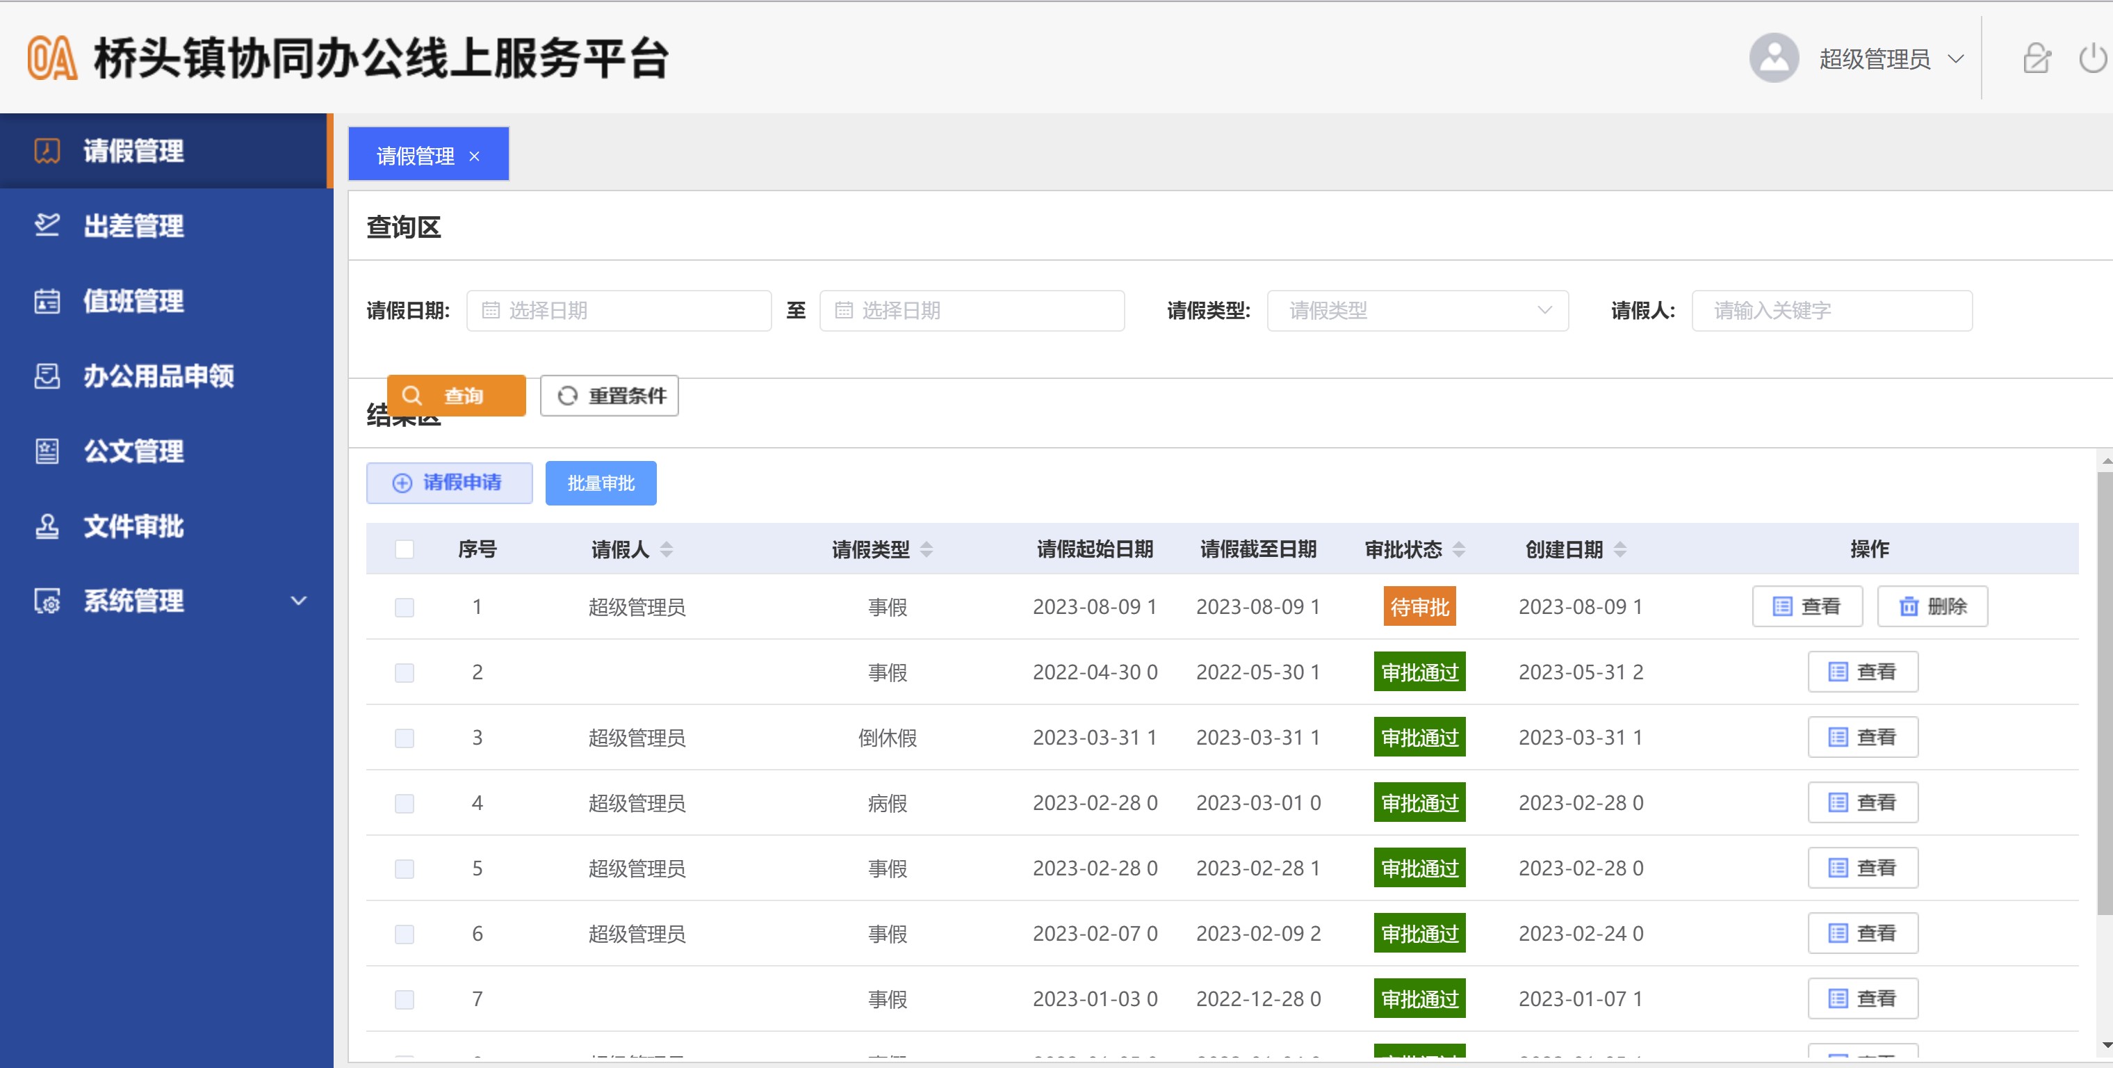The width and height of the screenshot is (2113, 1068).
Task: Click the 系统管理 gear icon
Action: click(x=47, y=601)
